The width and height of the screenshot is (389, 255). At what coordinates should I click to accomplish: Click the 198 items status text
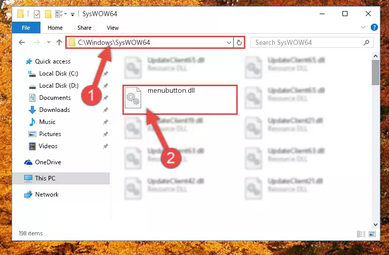pyautogui.click(x=30, y=233)
